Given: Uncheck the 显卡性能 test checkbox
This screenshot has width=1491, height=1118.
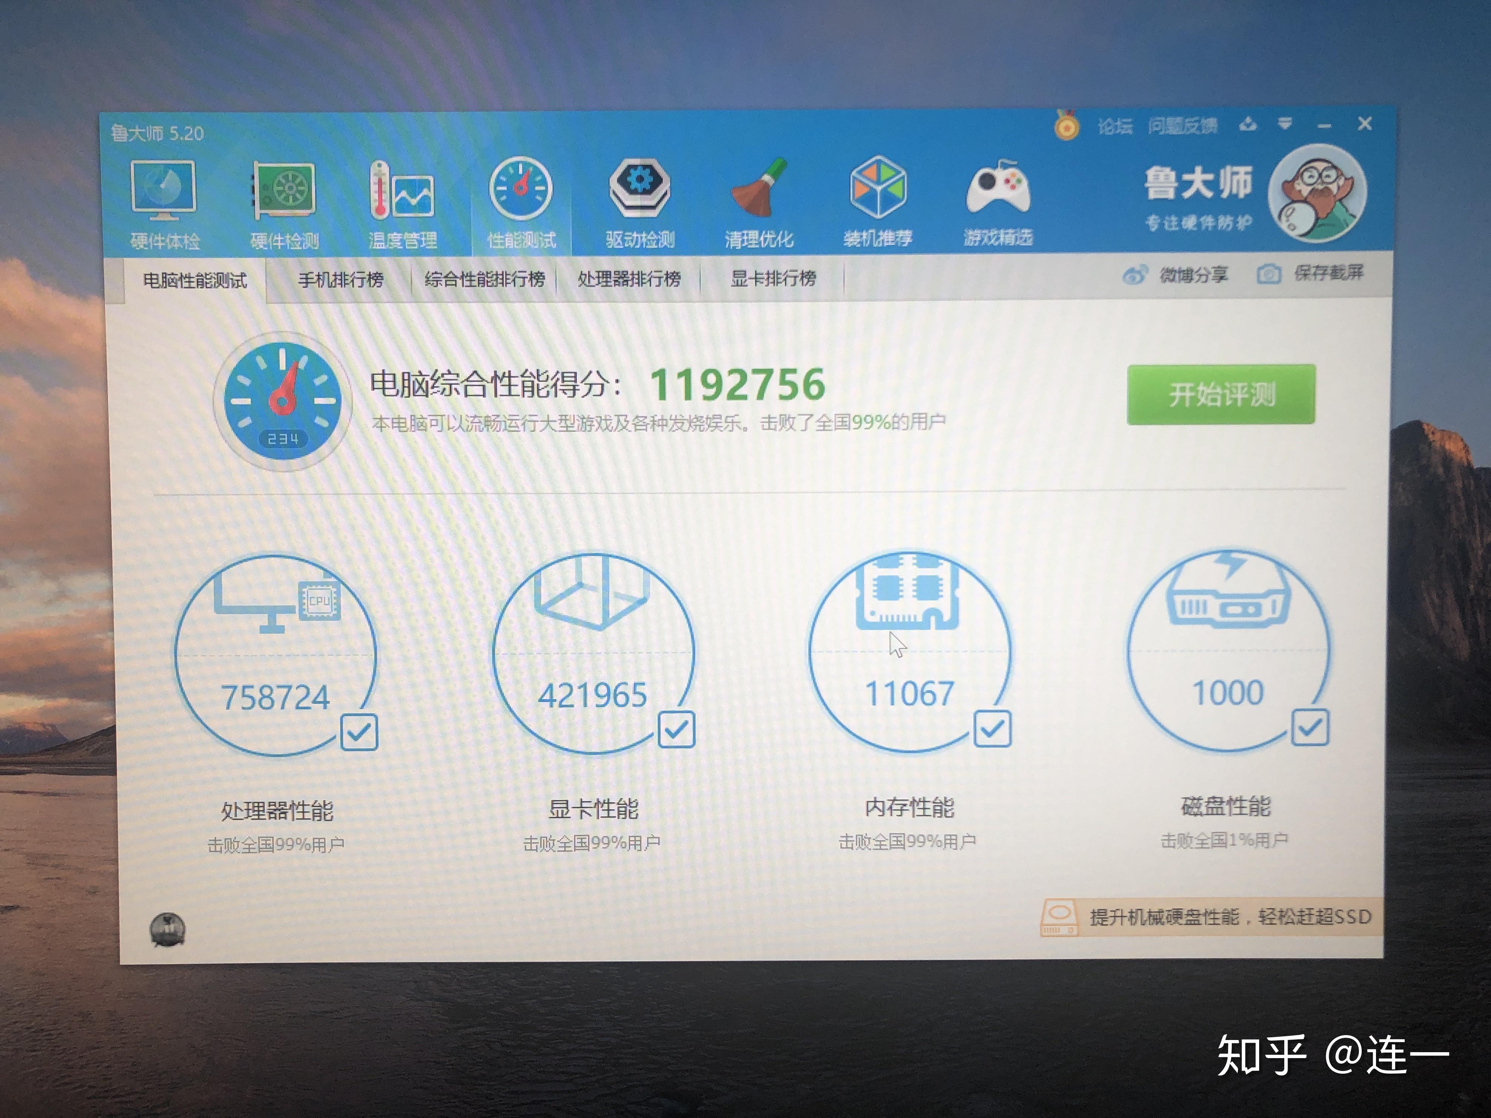Looking at the screenshot, I should [676, 730].
